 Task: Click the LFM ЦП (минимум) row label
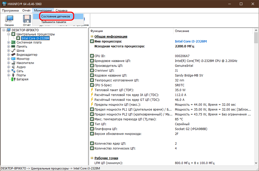(109, 163)
